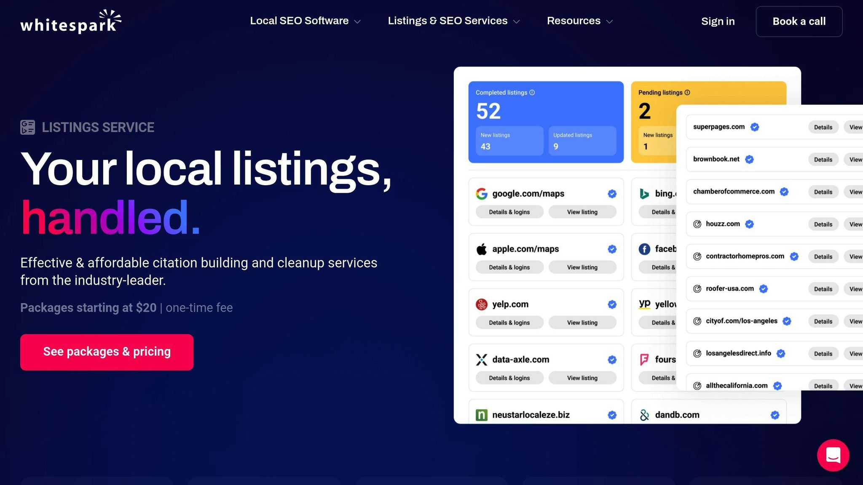Click the Pending listings count 2
This screenshot has height=485, width=863.
click(645, 111)
